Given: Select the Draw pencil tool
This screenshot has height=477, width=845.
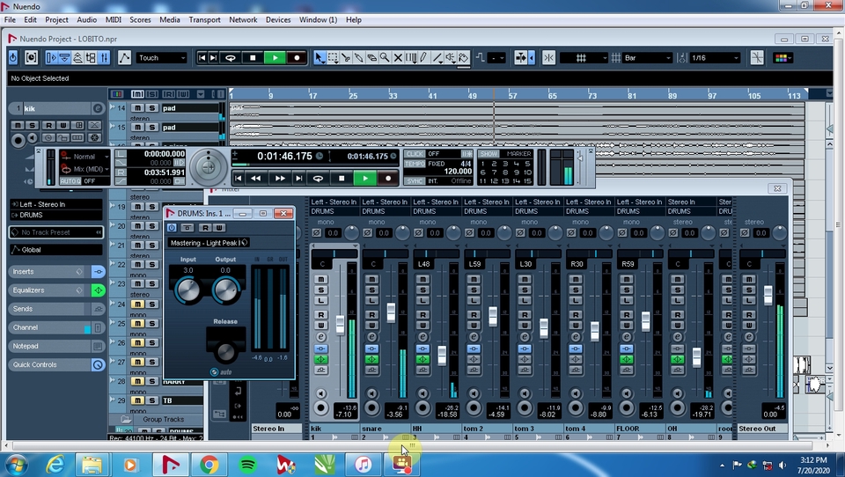Looking at the screenshot, I should point(423,58).
